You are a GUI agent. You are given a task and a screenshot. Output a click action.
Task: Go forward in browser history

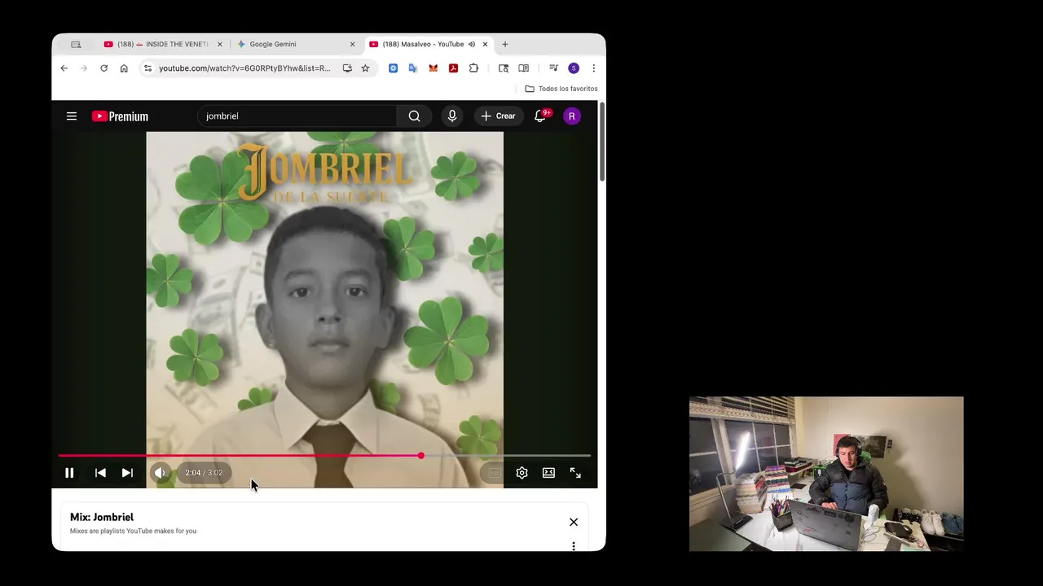pyautogui.click(x=84, y=68)
